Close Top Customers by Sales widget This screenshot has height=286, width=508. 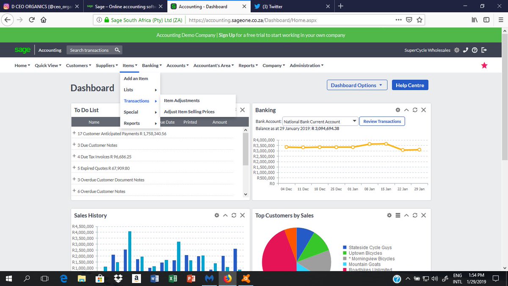pos(423,215)
